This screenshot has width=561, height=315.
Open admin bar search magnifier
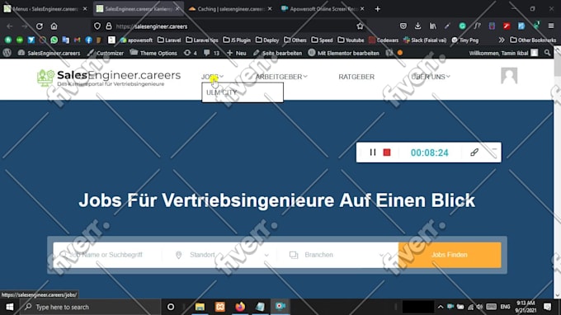pos(547,53)
